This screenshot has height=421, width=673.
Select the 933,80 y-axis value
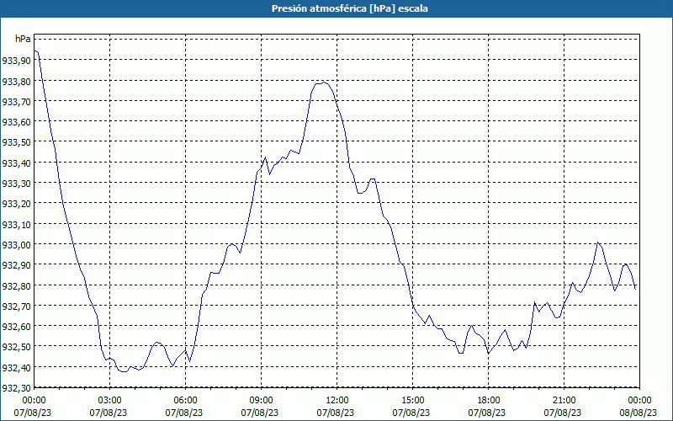click(x=17, y=81)
